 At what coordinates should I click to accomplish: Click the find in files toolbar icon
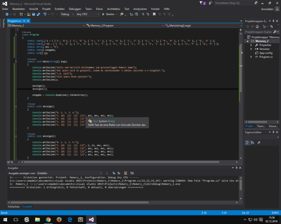coord(121,14)
